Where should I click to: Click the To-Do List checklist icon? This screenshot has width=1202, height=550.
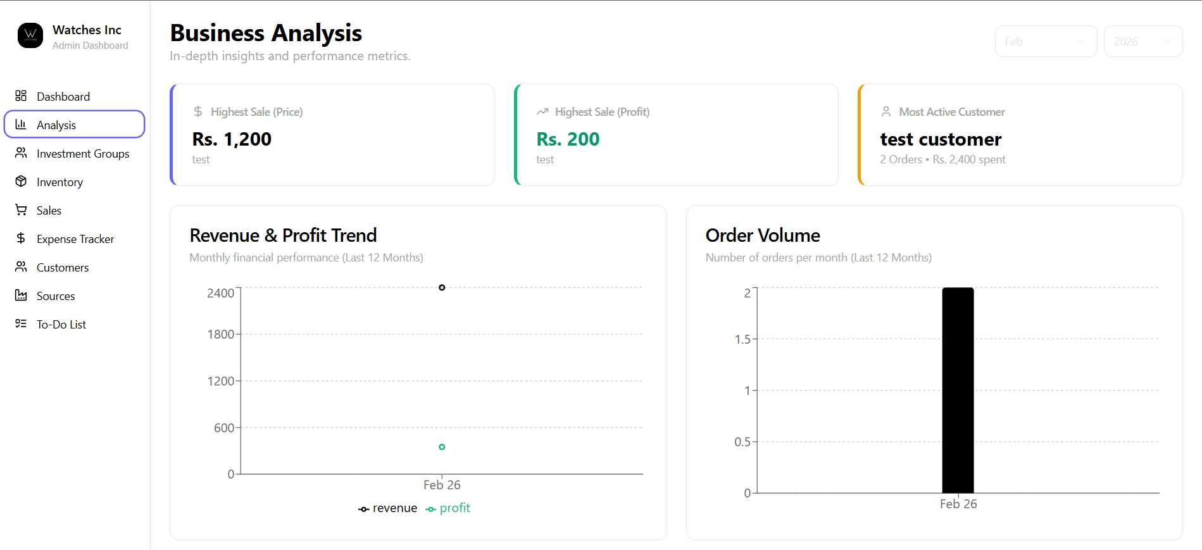tap(21, 323)
